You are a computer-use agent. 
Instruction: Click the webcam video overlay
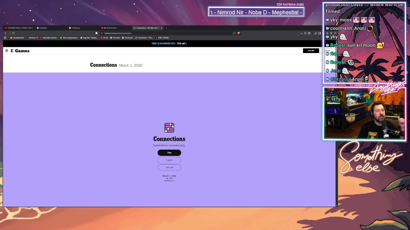[364, 114]
